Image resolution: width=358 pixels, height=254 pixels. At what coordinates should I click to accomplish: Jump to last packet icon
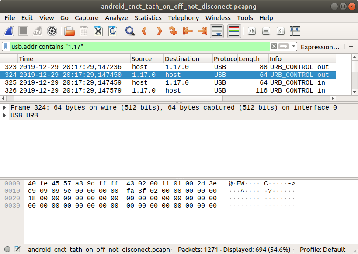click(x=202, y=31)
